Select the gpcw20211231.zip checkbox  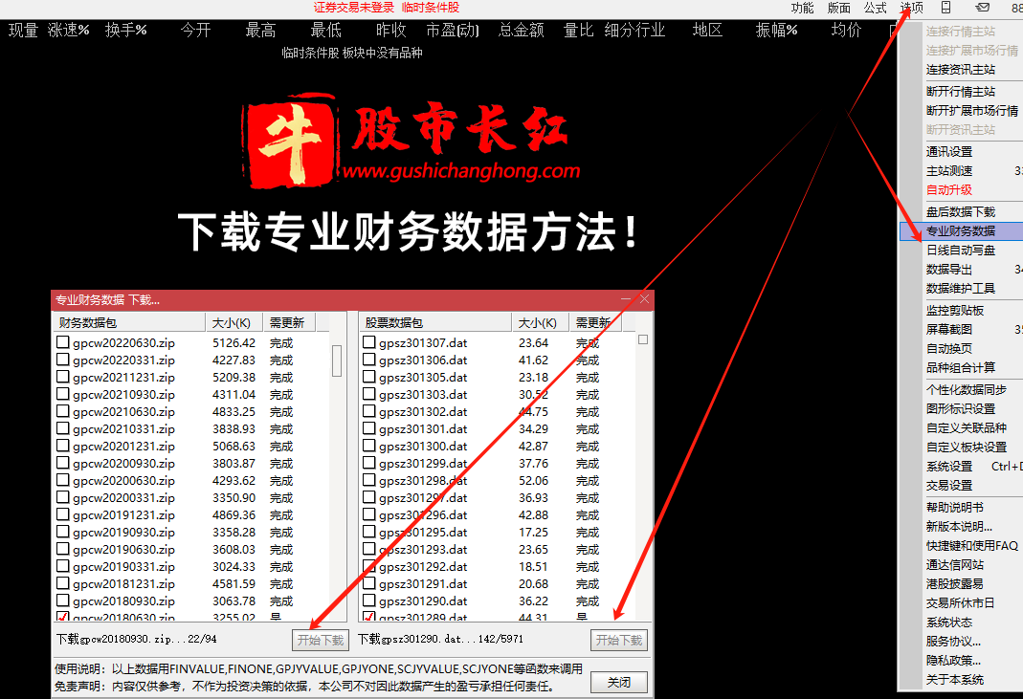coord(62,376)
